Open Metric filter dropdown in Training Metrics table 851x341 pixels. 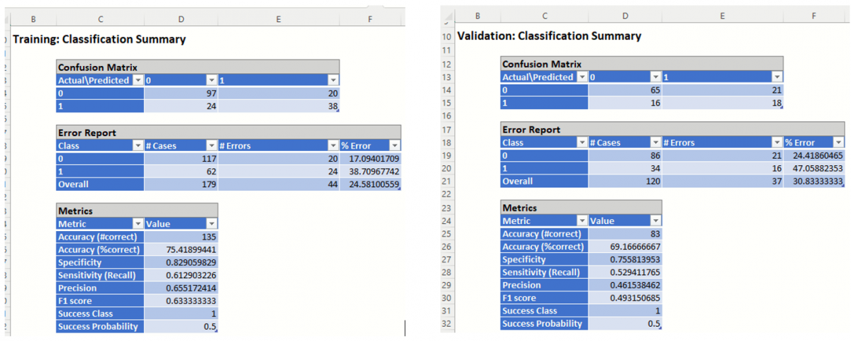click(138, 224)
